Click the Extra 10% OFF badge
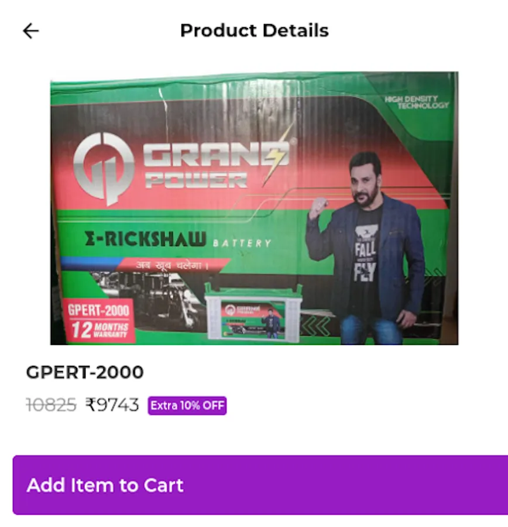 tap(187, 406)
